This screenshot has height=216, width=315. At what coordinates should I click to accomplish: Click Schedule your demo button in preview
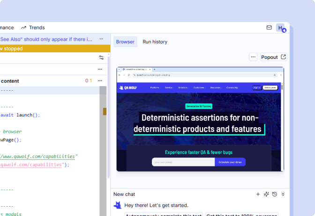click(x=230, y=162)
